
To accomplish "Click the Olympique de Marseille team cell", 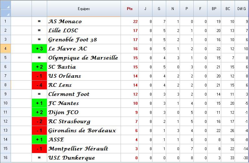I will tap(83, 58).
